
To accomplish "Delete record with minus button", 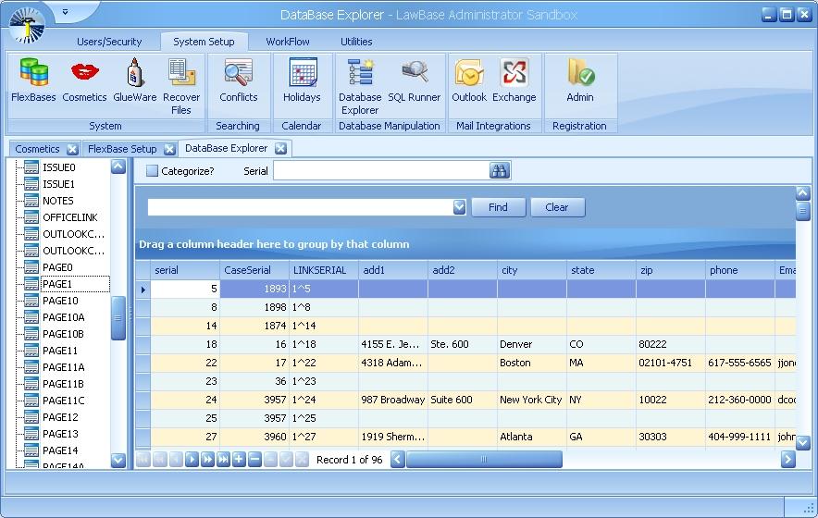I will point(254,460).
